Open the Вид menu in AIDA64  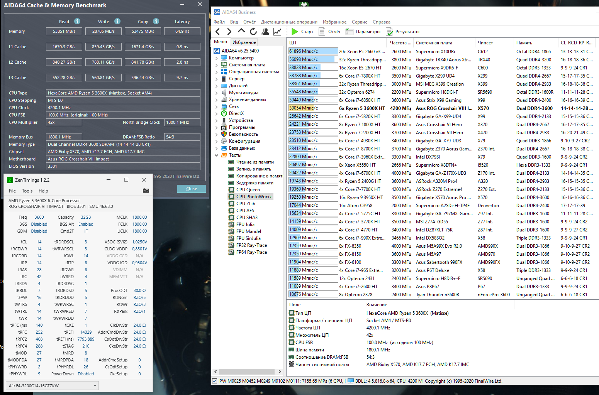[234, 22]
